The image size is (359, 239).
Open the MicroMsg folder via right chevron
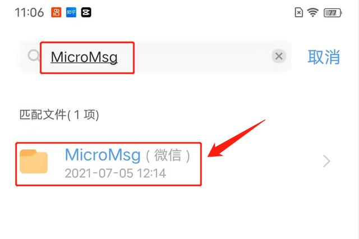click(326, 161)
